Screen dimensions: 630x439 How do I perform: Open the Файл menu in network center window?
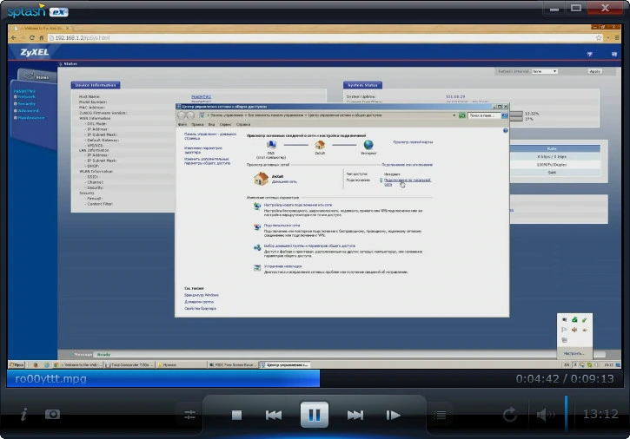pos(182,125)
